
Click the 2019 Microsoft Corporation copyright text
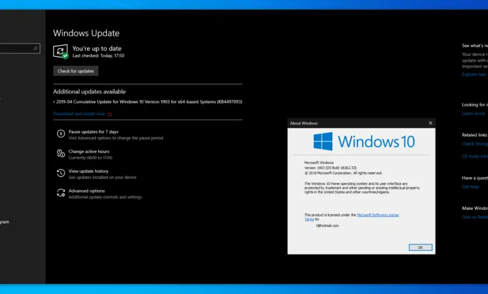(343, 173)
